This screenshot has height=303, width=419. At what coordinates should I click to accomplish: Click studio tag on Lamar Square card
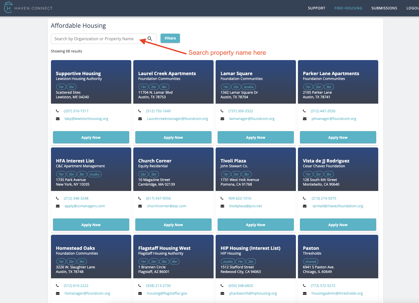click(x=248, y=87)
